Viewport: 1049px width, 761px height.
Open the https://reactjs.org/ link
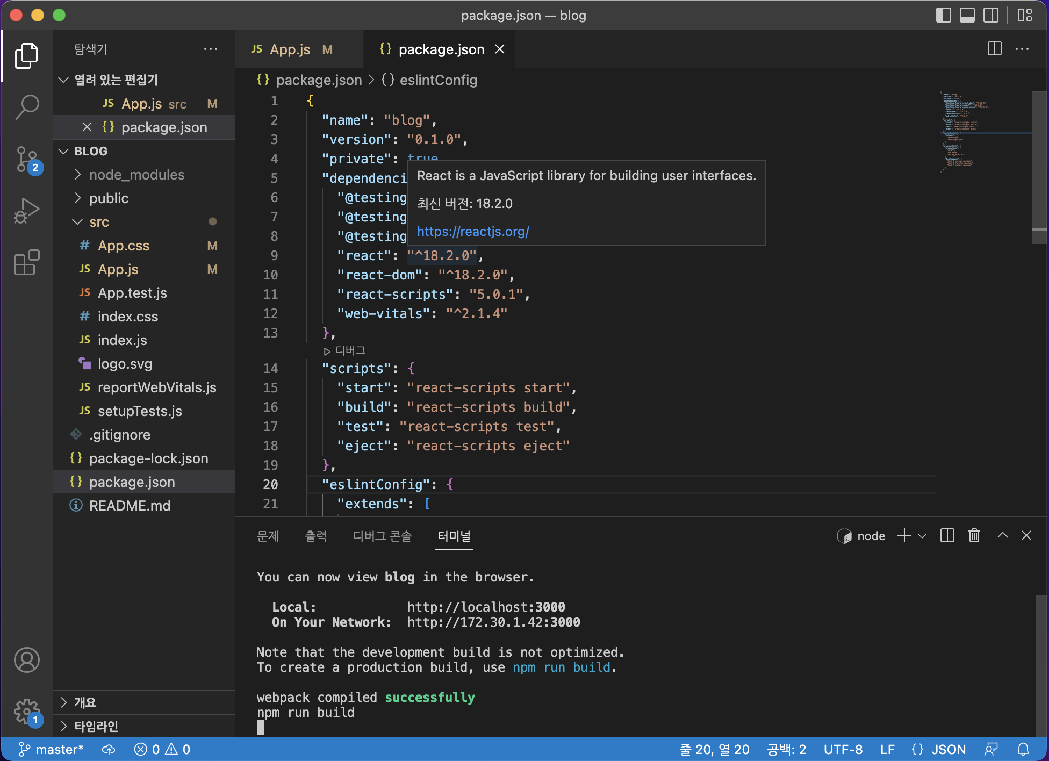(x=473, y=231)
